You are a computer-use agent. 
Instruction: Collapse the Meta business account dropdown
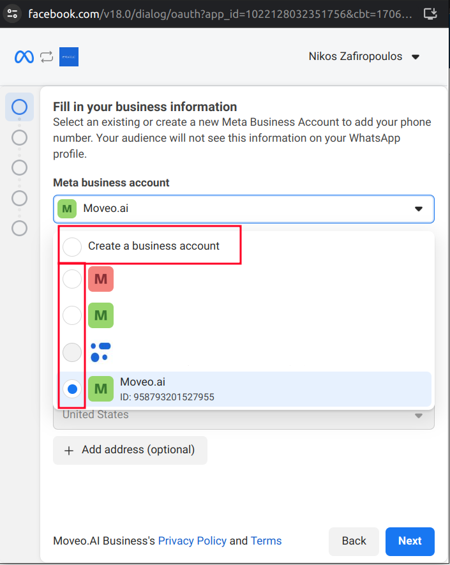click(x=419, y=209)
